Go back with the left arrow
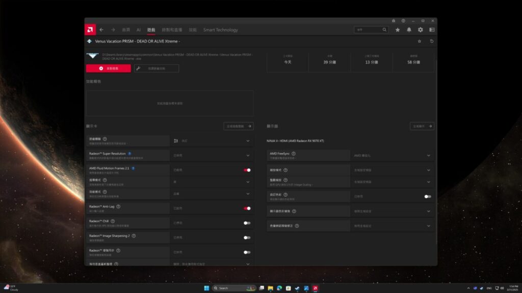The height and width of the screenshot is (293, 522). (x=101, y=30)
